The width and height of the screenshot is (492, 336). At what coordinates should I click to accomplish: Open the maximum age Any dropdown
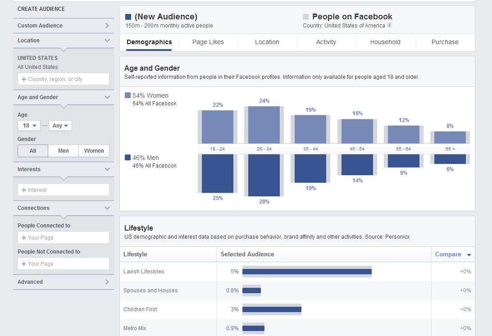point(60,126)
